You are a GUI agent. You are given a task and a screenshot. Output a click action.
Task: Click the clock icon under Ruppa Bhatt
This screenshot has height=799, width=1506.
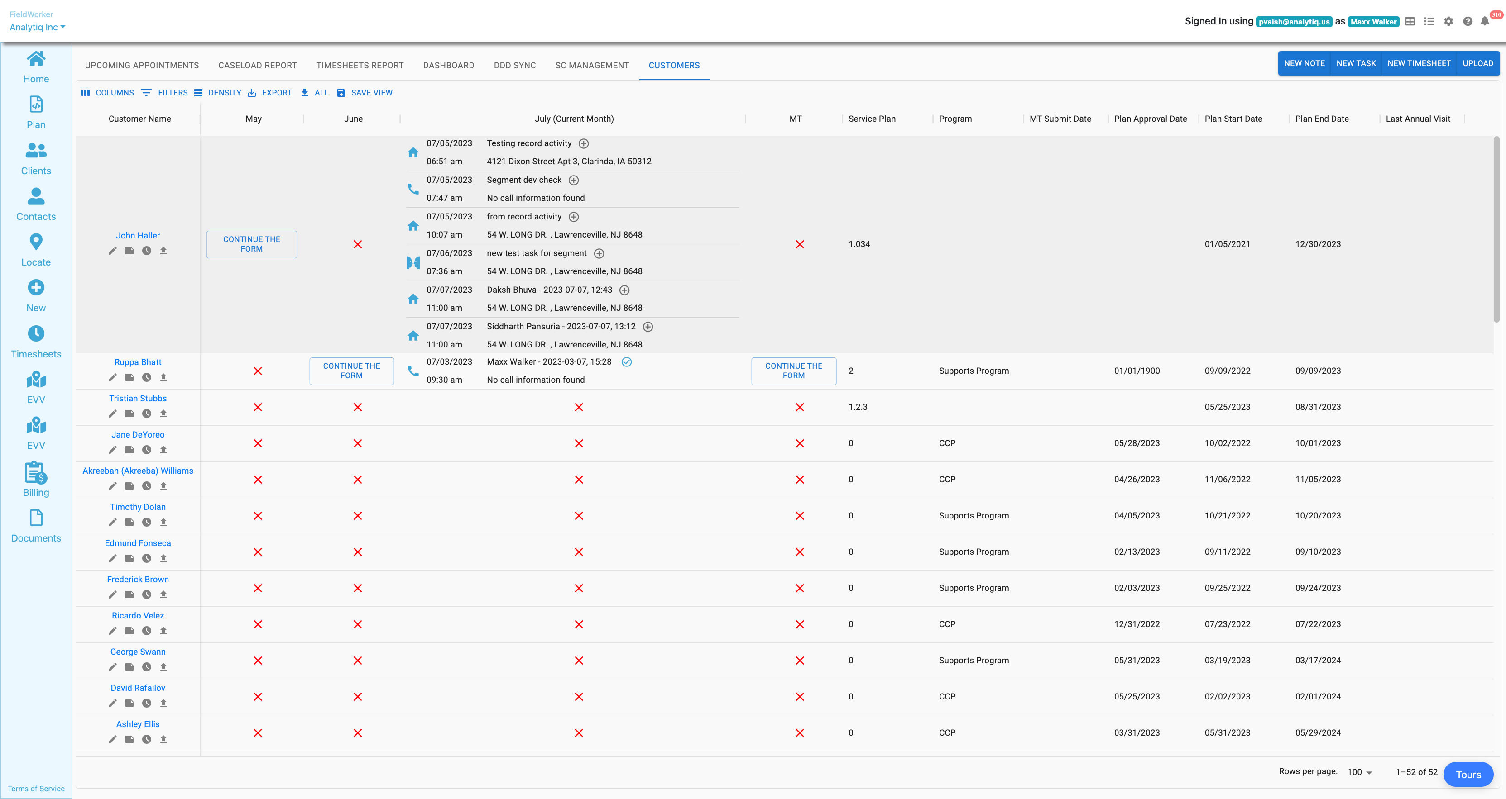(x=146, y=377)
